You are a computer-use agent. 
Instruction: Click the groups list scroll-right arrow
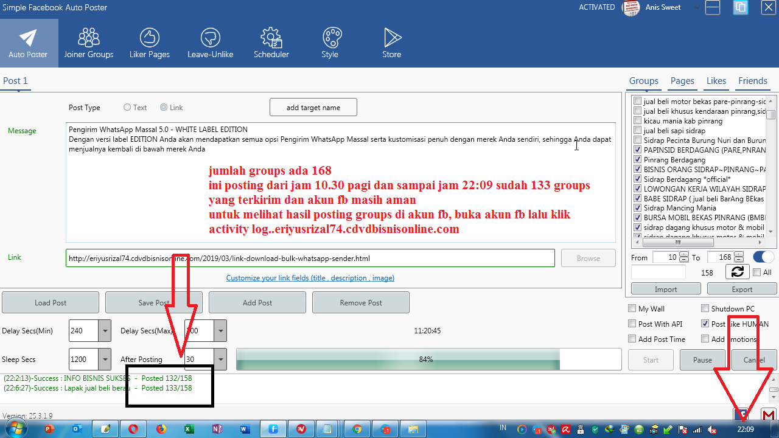click(761, 242)
